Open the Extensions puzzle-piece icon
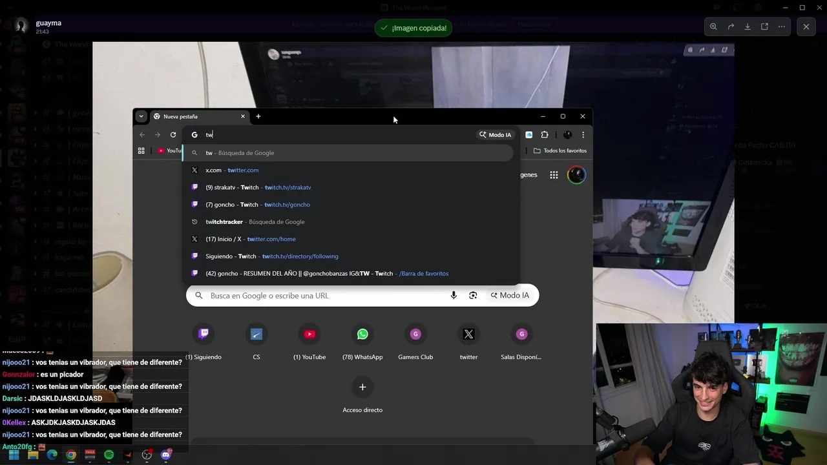Screen dimensions: 827x465 tap(545, 135)
